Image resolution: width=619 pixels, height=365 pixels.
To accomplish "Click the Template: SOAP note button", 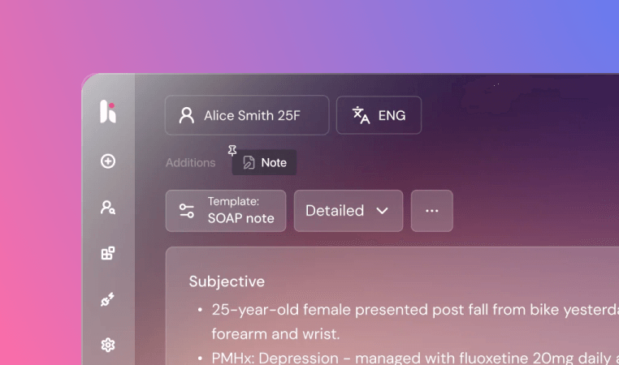I will click(x=226, y=211).
